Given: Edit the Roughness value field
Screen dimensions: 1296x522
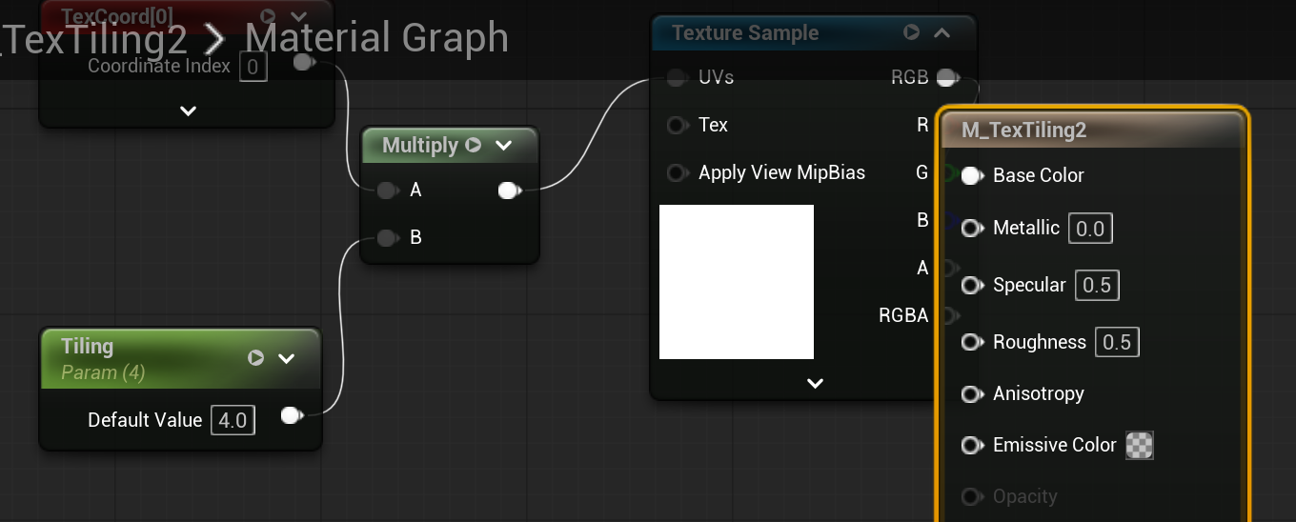Looking at the screenshot, I should click(1117, 343).
